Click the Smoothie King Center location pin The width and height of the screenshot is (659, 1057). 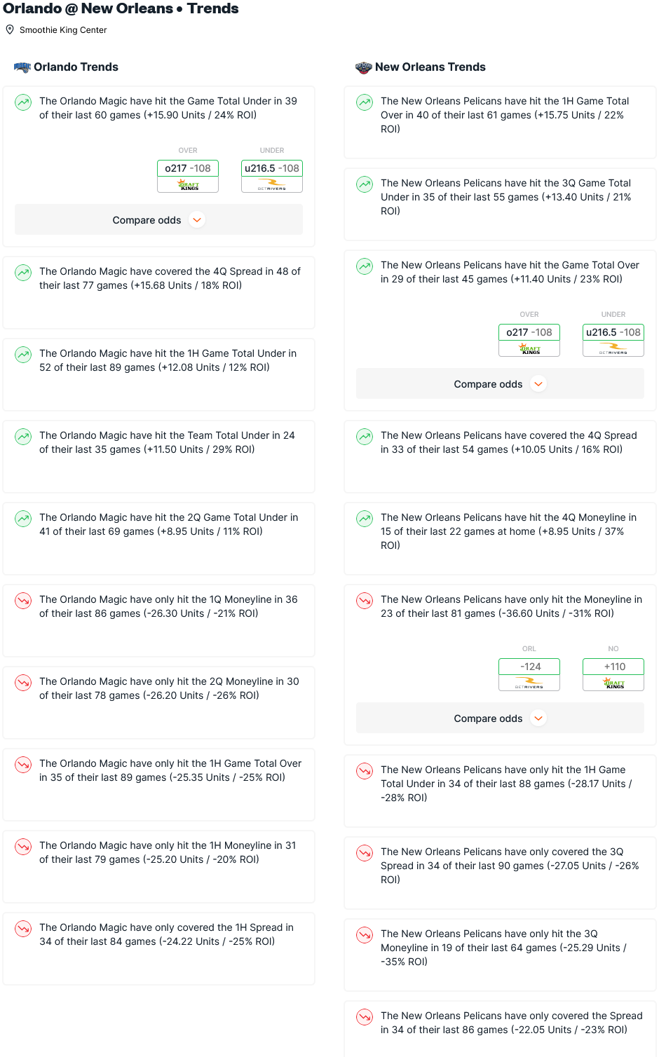10,30
